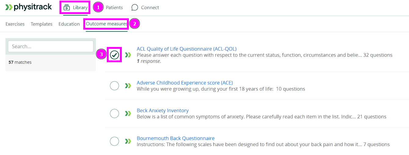
Task: Open the Patients menu
Action: [x=114, y=8]
